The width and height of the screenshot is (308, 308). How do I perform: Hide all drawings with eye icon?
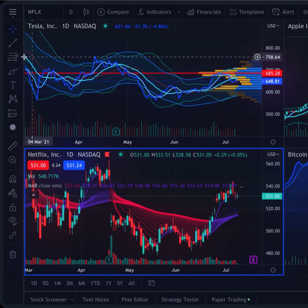coord(13,221)
